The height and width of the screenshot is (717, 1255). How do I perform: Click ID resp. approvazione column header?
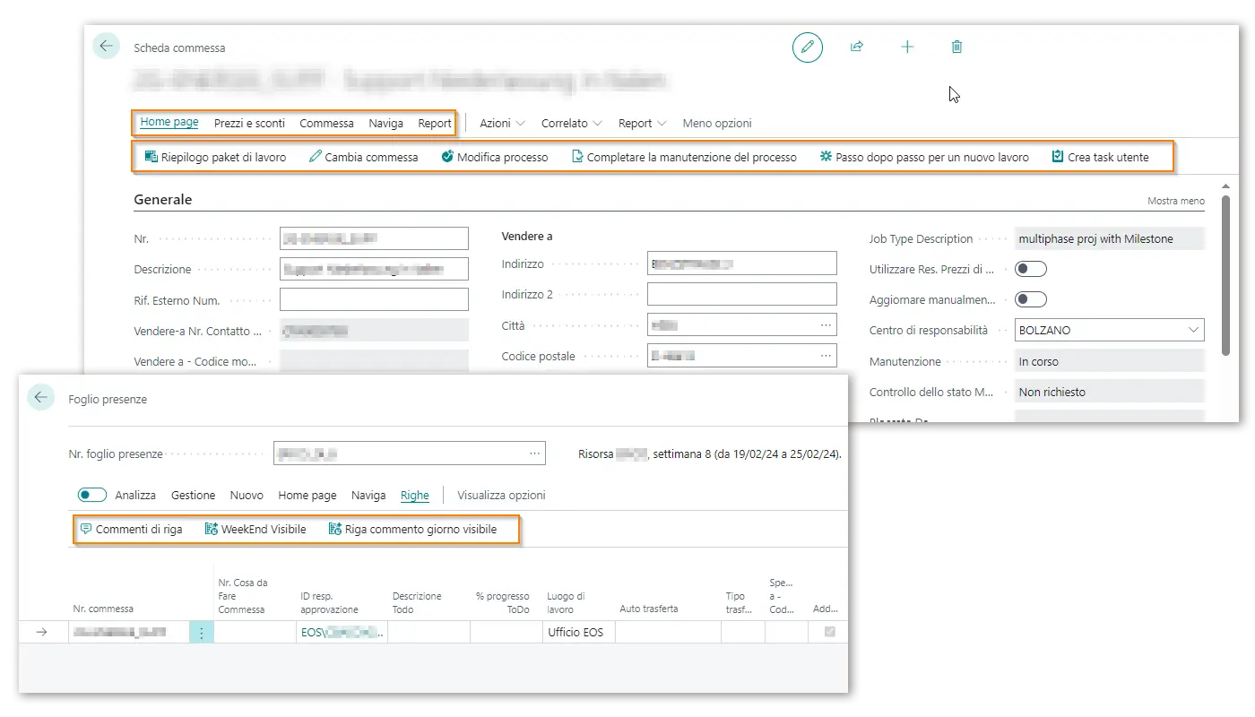329,602
